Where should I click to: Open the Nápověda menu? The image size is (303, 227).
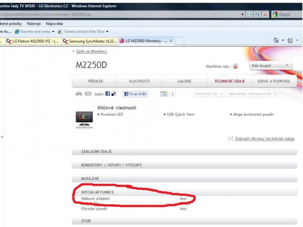coord(54,24)
